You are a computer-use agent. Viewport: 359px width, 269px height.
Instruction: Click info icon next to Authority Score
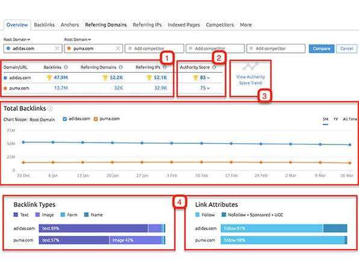point(214,67)
